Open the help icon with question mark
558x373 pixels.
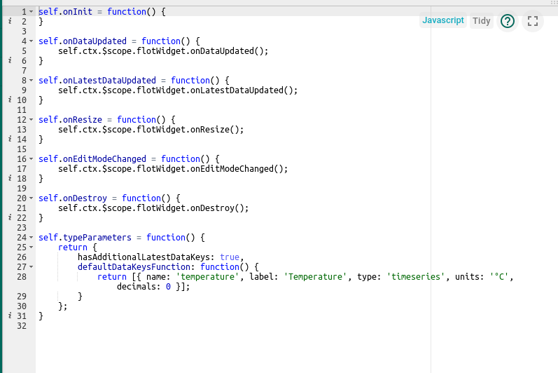click(x=507, y=21)
